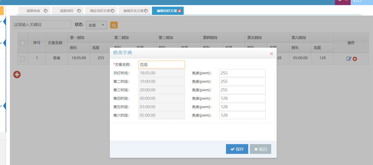Click the 第六时段 brightness (pwm) field
This screenshot has height=165, width=373.
click(242, 115)
